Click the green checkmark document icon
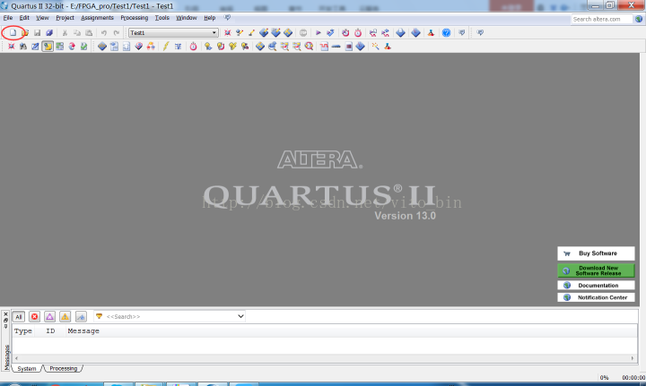Image resolution: width=646 pixels, height=386 pixels. [84, 47]
